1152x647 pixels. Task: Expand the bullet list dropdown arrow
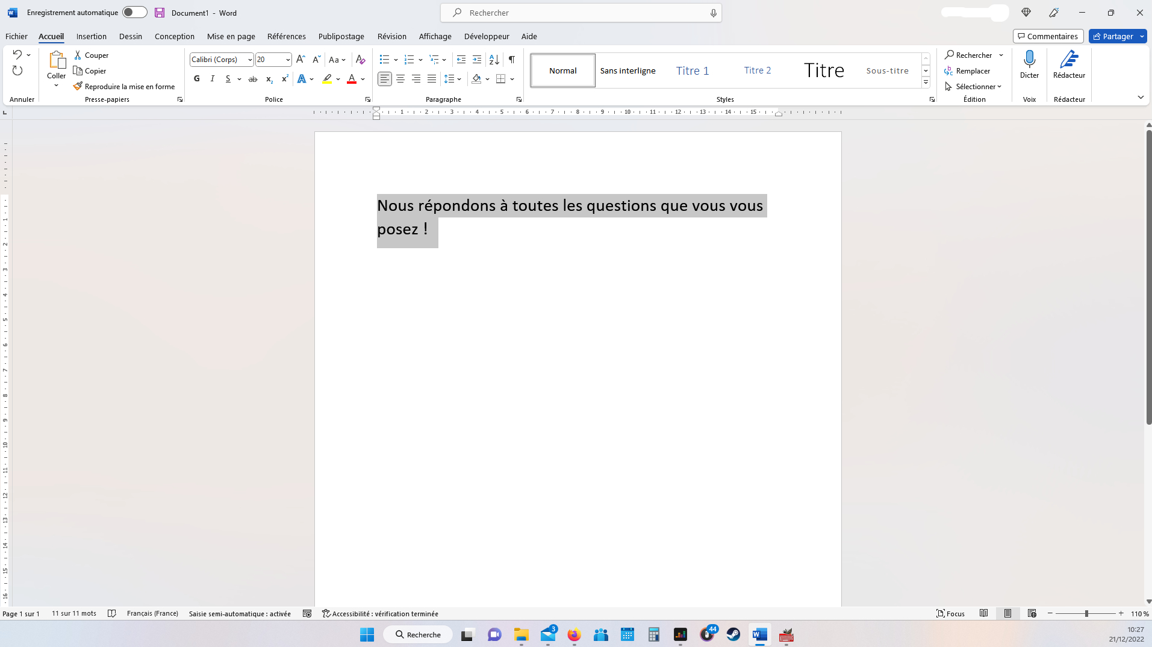tap(396, 60)
